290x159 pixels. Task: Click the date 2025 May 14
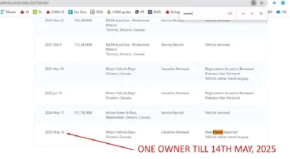click(x=54, y=132)
